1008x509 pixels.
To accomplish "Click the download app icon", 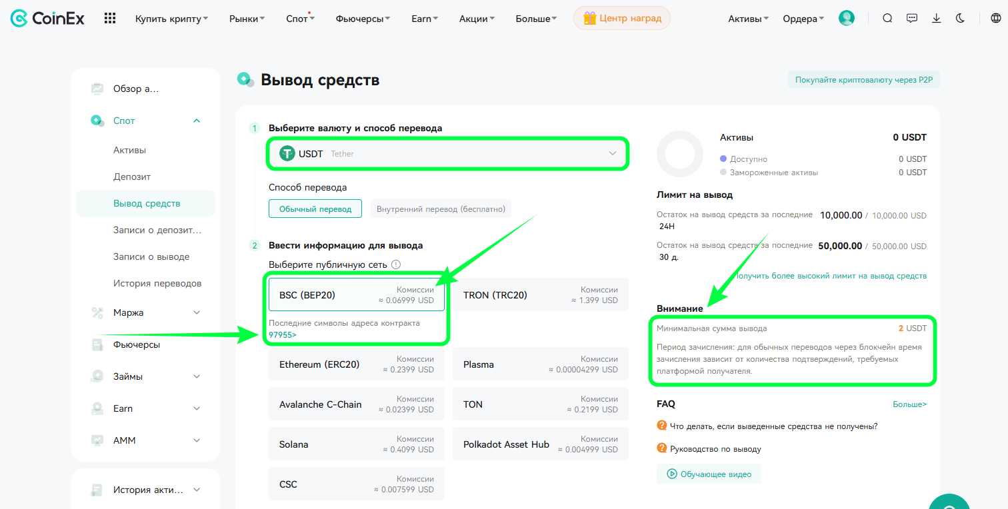I will (x=937, y=19).
